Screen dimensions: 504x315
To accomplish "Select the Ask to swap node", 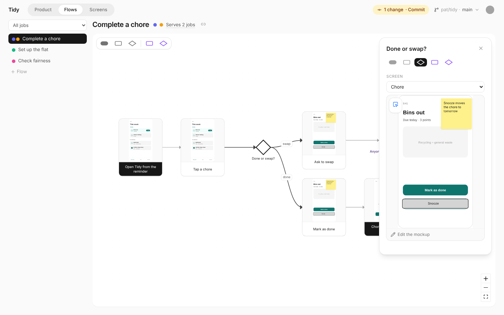I will (324, 140).
